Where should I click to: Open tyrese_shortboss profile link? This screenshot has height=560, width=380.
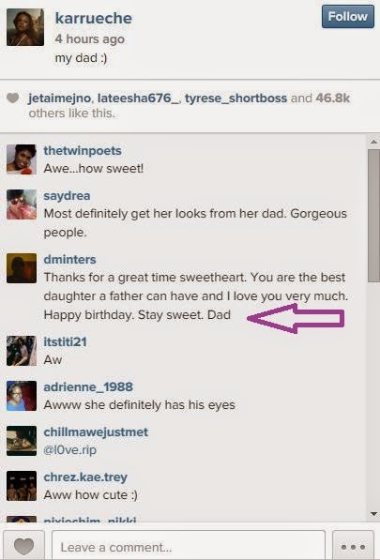(x=236, y=98)
